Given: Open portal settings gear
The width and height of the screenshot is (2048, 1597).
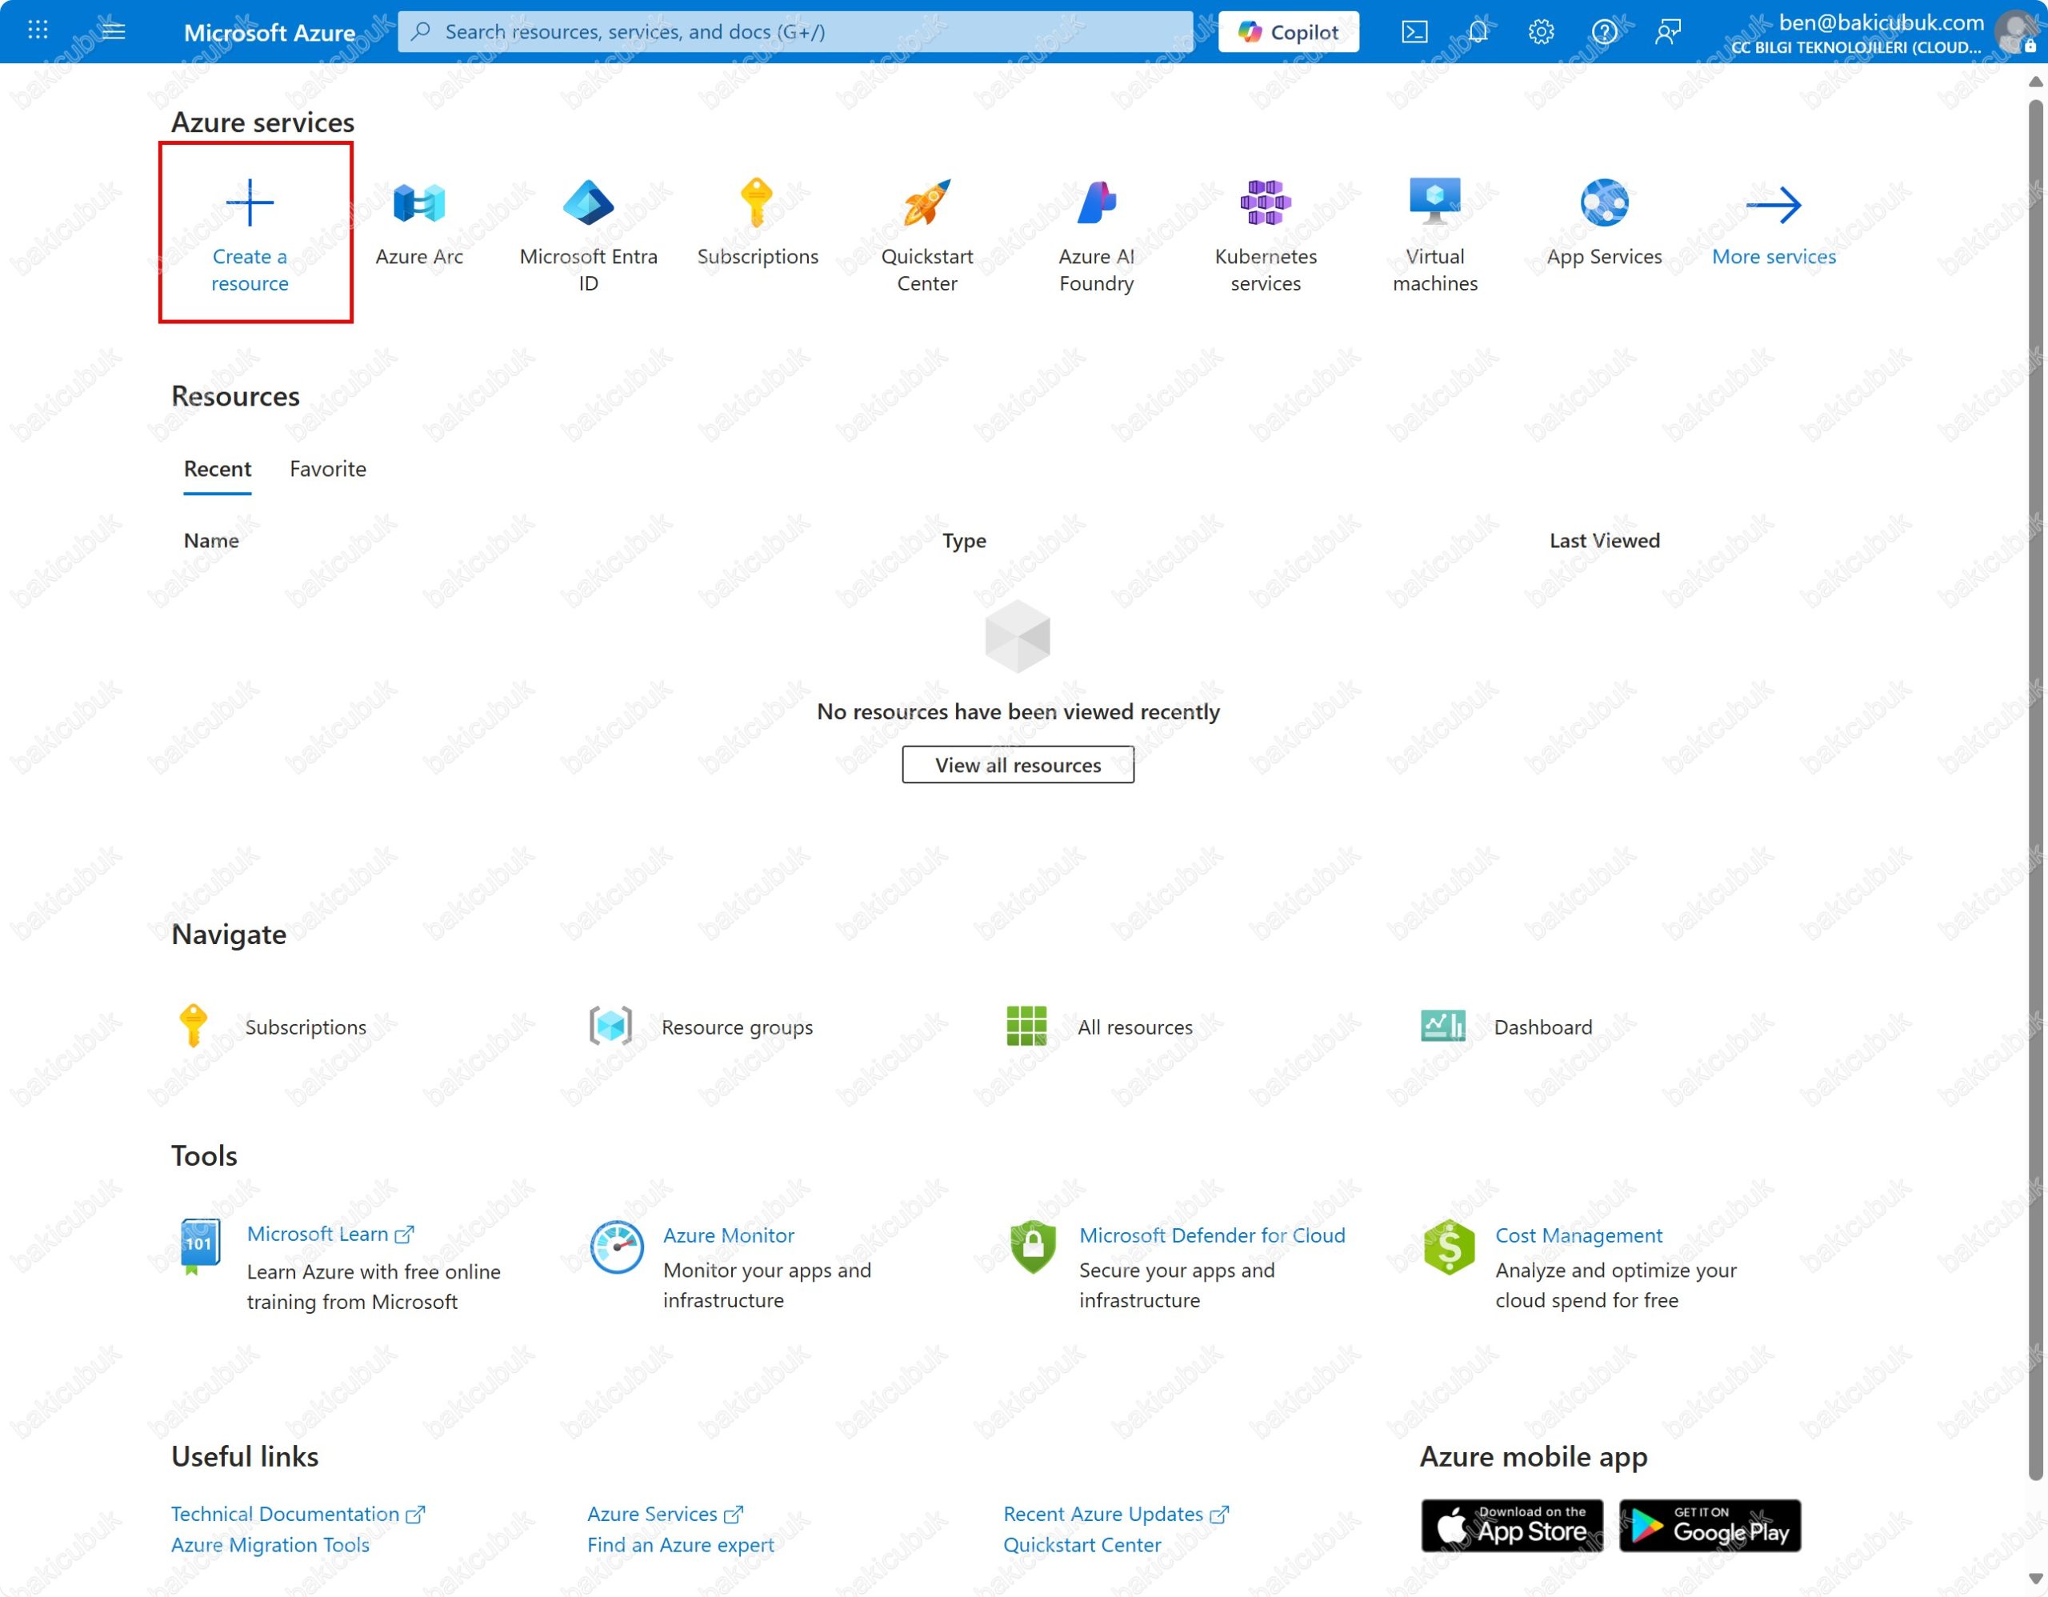Looking at the screenshot, I should coord(1541,32).
